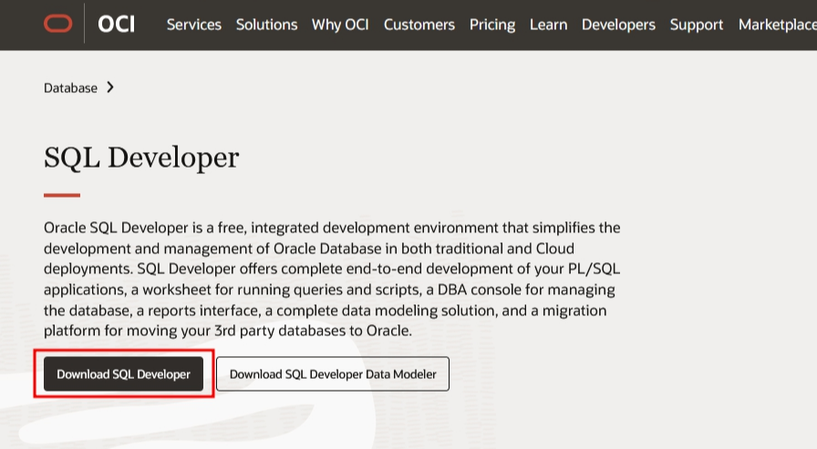The width and height of the screenshot is (817, 449).
Task: Select Learn in the navigation bar
Action: point(549,25)
